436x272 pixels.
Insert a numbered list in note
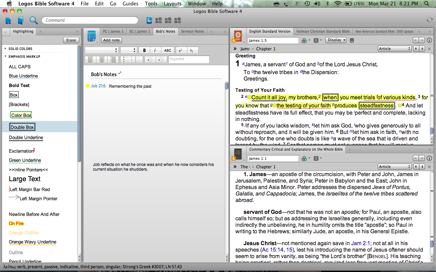click(137, 60)
